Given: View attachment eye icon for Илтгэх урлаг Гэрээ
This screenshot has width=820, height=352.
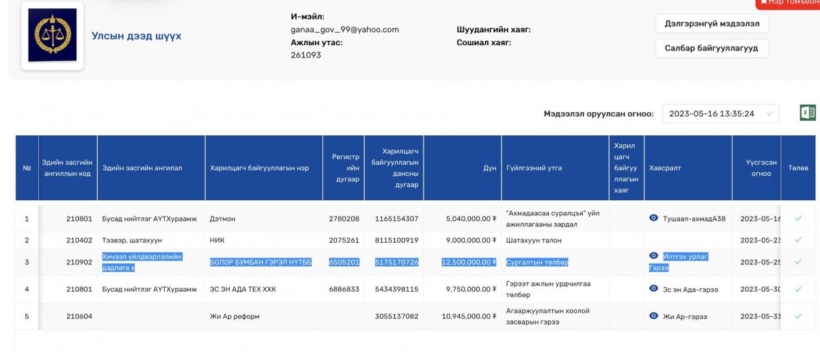Looking at the screenshot, I should point(653,256).
